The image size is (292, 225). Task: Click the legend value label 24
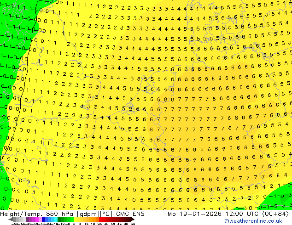click(x=99, y=224)
